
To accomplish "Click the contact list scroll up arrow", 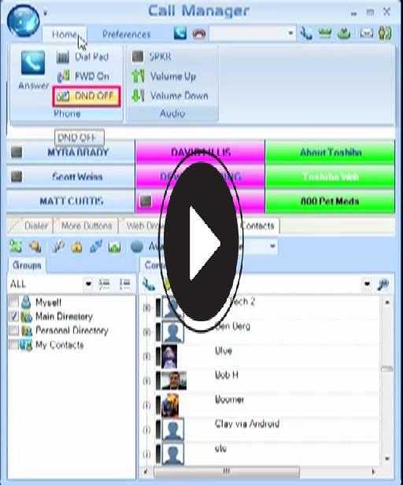I will 387,302.
